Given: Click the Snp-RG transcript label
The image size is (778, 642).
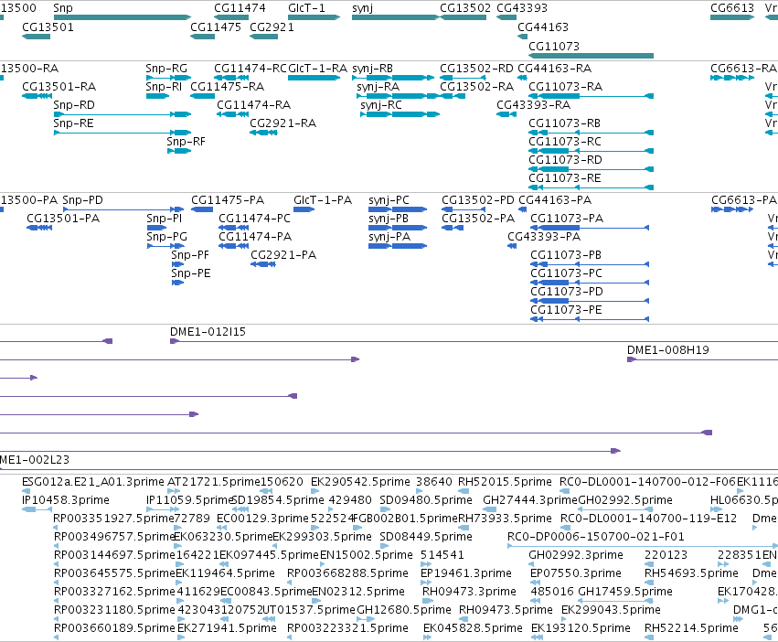Looking at the screenshot, I should pos(166,68).
